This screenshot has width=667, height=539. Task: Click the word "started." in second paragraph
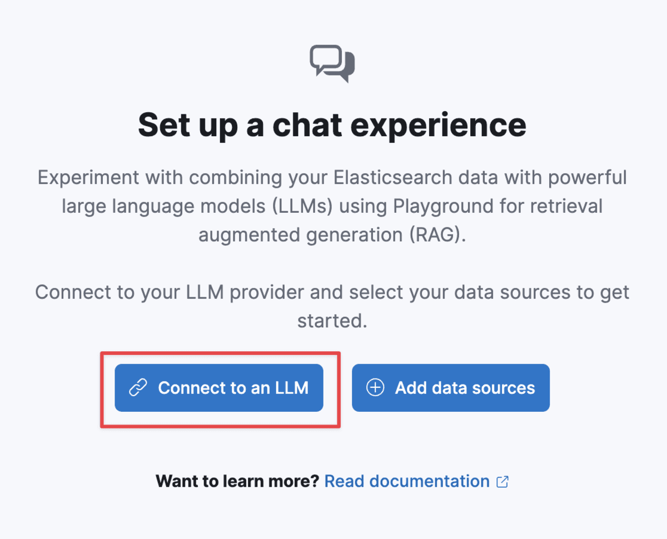pyautogui.click(x=332, y=320)
